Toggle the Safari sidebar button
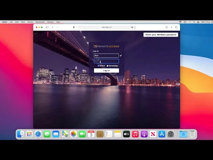Viewport: 213px width, 160px height. (x=47, y=27)
